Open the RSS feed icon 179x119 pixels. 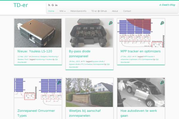49,5
